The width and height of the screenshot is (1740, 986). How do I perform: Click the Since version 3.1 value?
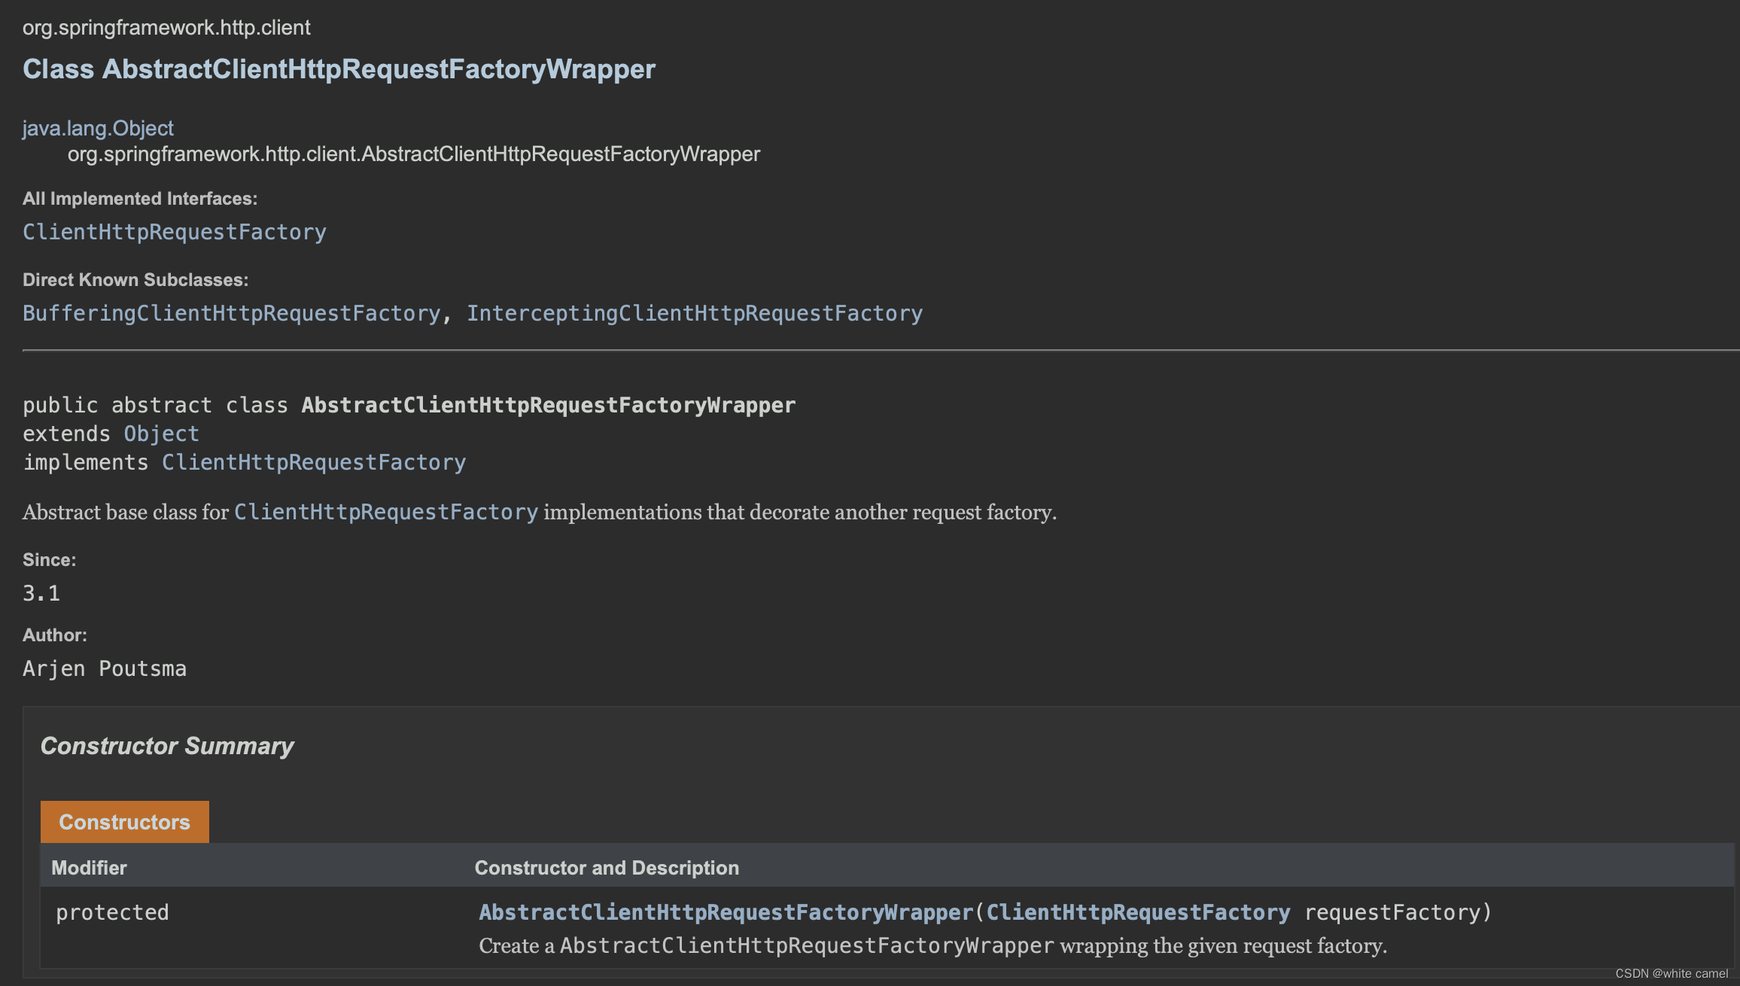point(41,593)
